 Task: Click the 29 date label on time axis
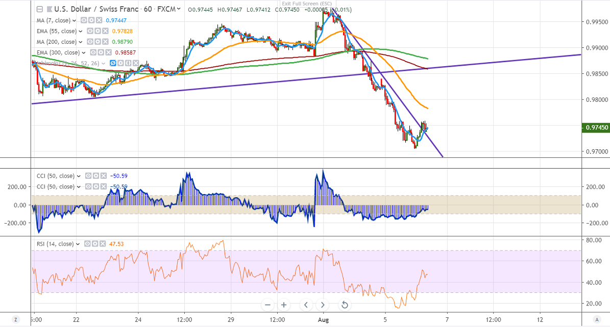click(231, 320)
